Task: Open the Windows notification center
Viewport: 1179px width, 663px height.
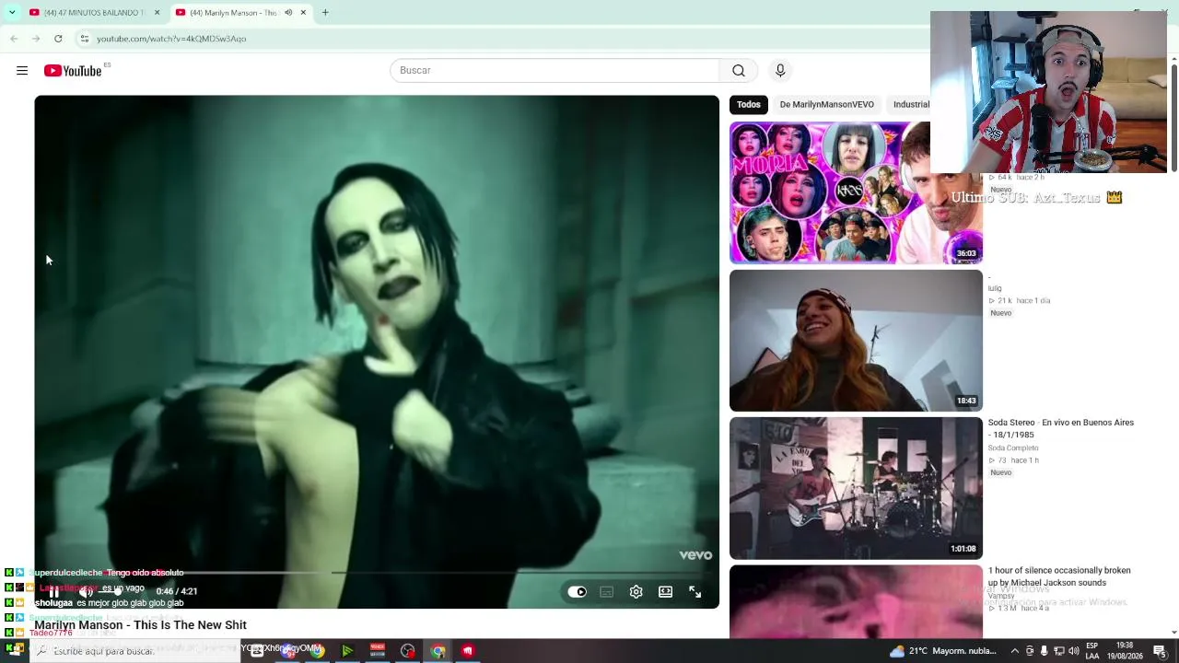Action: click(1160, 651)
